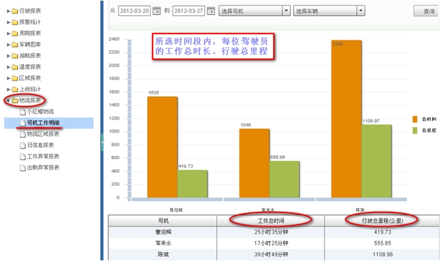Expand the 报警统计 tree node
The width and height of the screenshot is (441, 261).
tap(8, 22)
